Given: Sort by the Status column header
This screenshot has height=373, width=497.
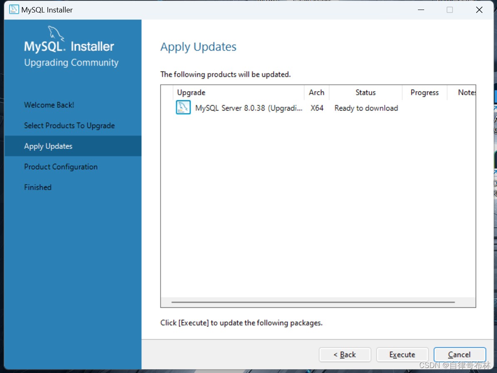Looking at the screenshot, I should (365, 92).
